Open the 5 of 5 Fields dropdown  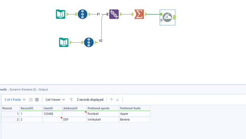[x=15, y=100]
